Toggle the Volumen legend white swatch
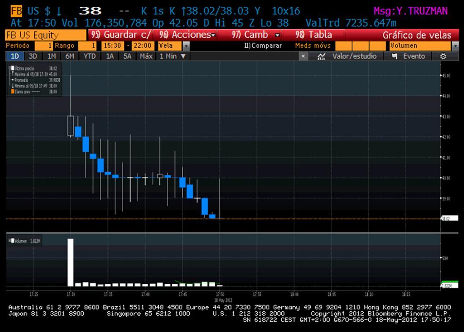The width and height of the screenshot is (464, 332). tap(13, 241)
